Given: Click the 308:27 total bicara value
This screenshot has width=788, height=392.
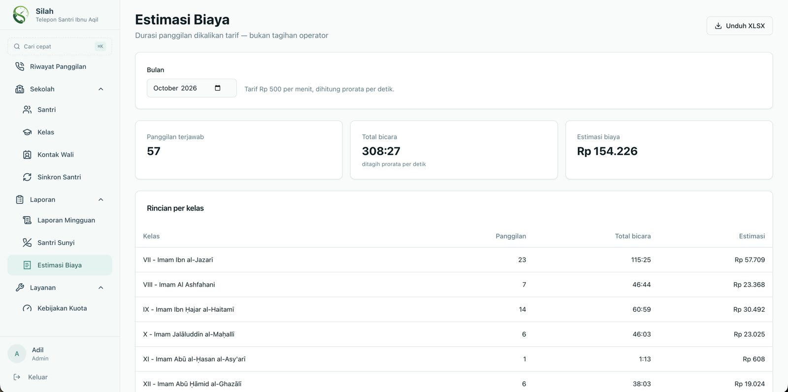Looking at the screenshot, I should 381,151.
